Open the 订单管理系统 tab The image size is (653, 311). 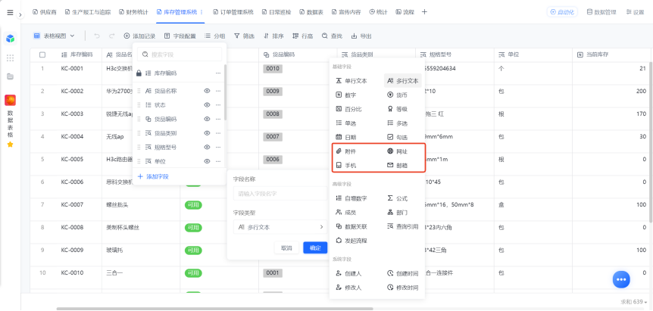[x=233, y=12]
